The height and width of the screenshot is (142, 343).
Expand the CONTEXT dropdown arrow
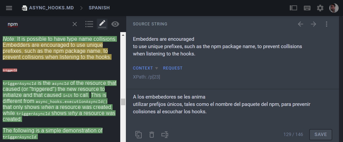156,68
